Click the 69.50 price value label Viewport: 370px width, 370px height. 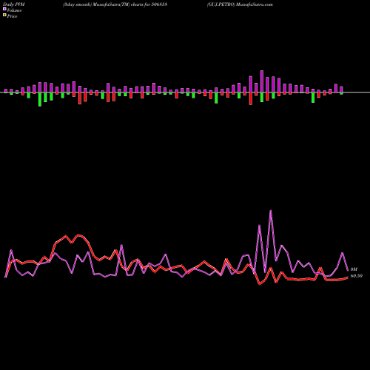pos(357,276)
